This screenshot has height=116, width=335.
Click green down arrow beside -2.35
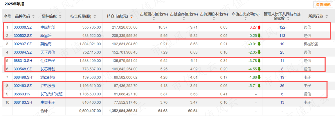[x=259, y=53]
